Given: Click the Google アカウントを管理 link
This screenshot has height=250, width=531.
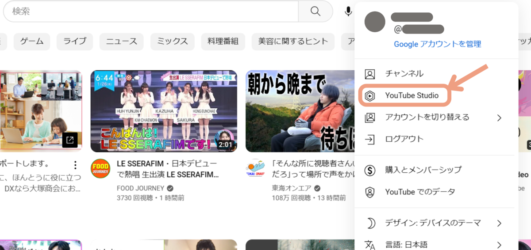Looking at the screenshot, I should (437, 44).
